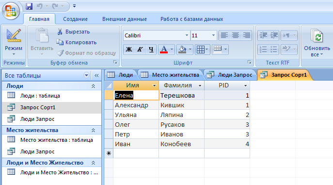The image size is (333, 185).
Task: Open the Шрифт dialog launcher
Action: click(249, 62)
